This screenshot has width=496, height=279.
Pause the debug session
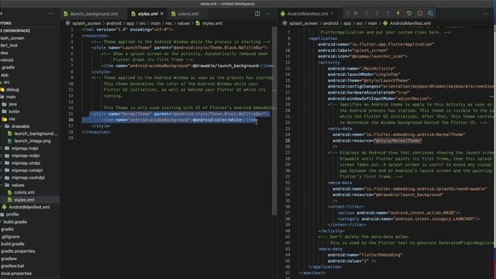(x=356, y=13)
